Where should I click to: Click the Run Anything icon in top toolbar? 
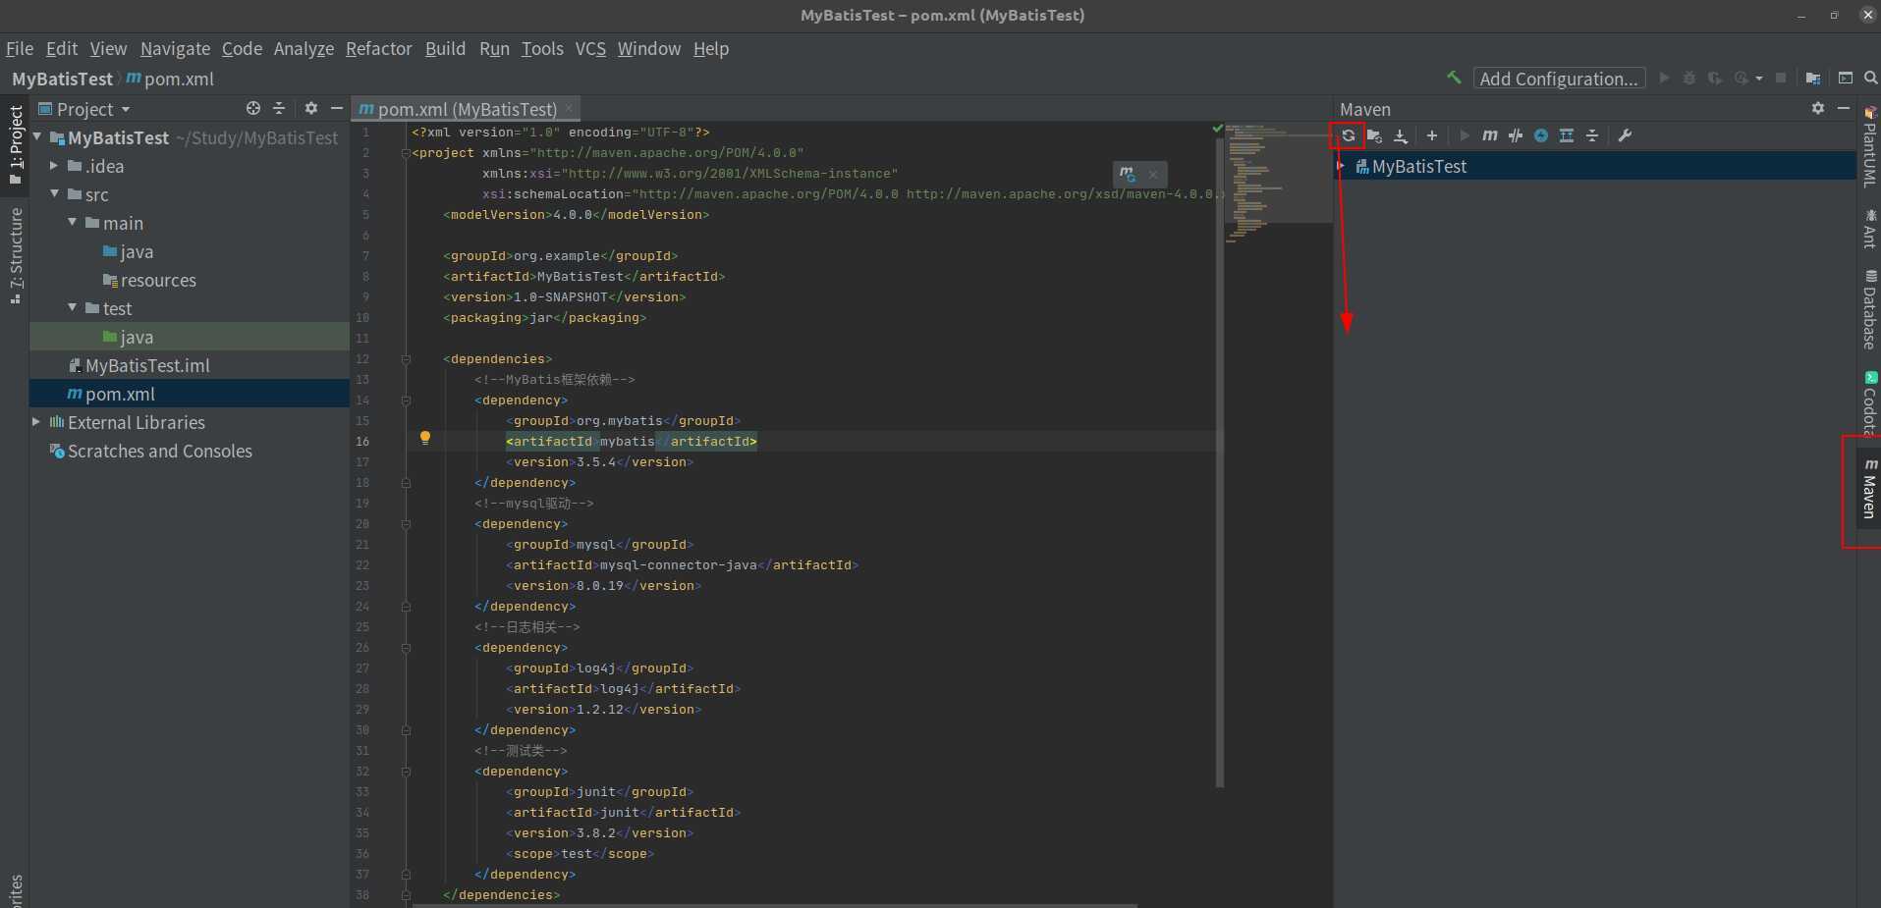point(1846,78)
